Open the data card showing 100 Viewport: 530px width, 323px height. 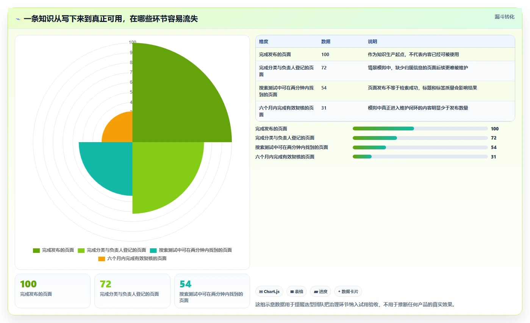click(x=53, y=291)
